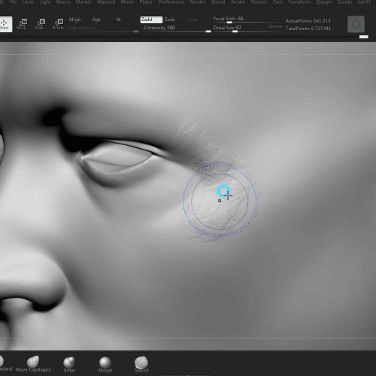This screenshot has height=376, width=376.
Task: Open the Stroke menu
Action: pyautogui.click(x=238, y=2)
